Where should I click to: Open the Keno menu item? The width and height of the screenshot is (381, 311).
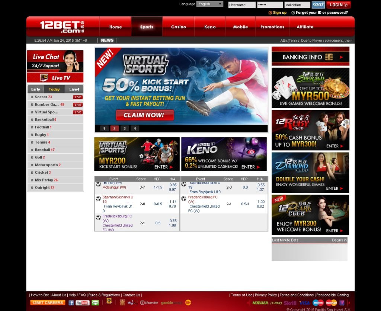click(210, 27)
